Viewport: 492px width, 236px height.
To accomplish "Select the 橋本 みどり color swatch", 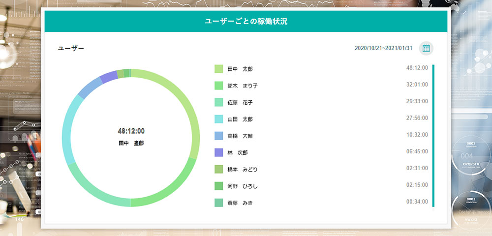I will click(x=219, y=169).
